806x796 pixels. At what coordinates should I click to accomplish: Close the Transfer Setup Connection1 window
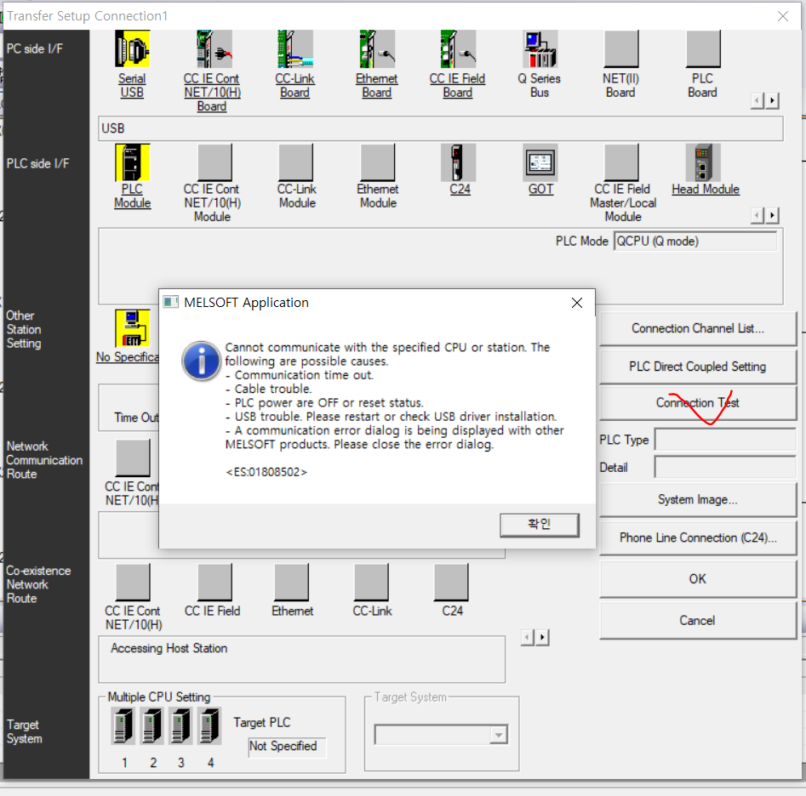point(783,16)
